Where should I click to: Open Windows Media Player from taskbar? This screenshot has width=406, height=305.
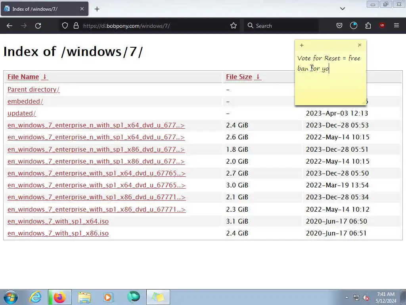108,297
